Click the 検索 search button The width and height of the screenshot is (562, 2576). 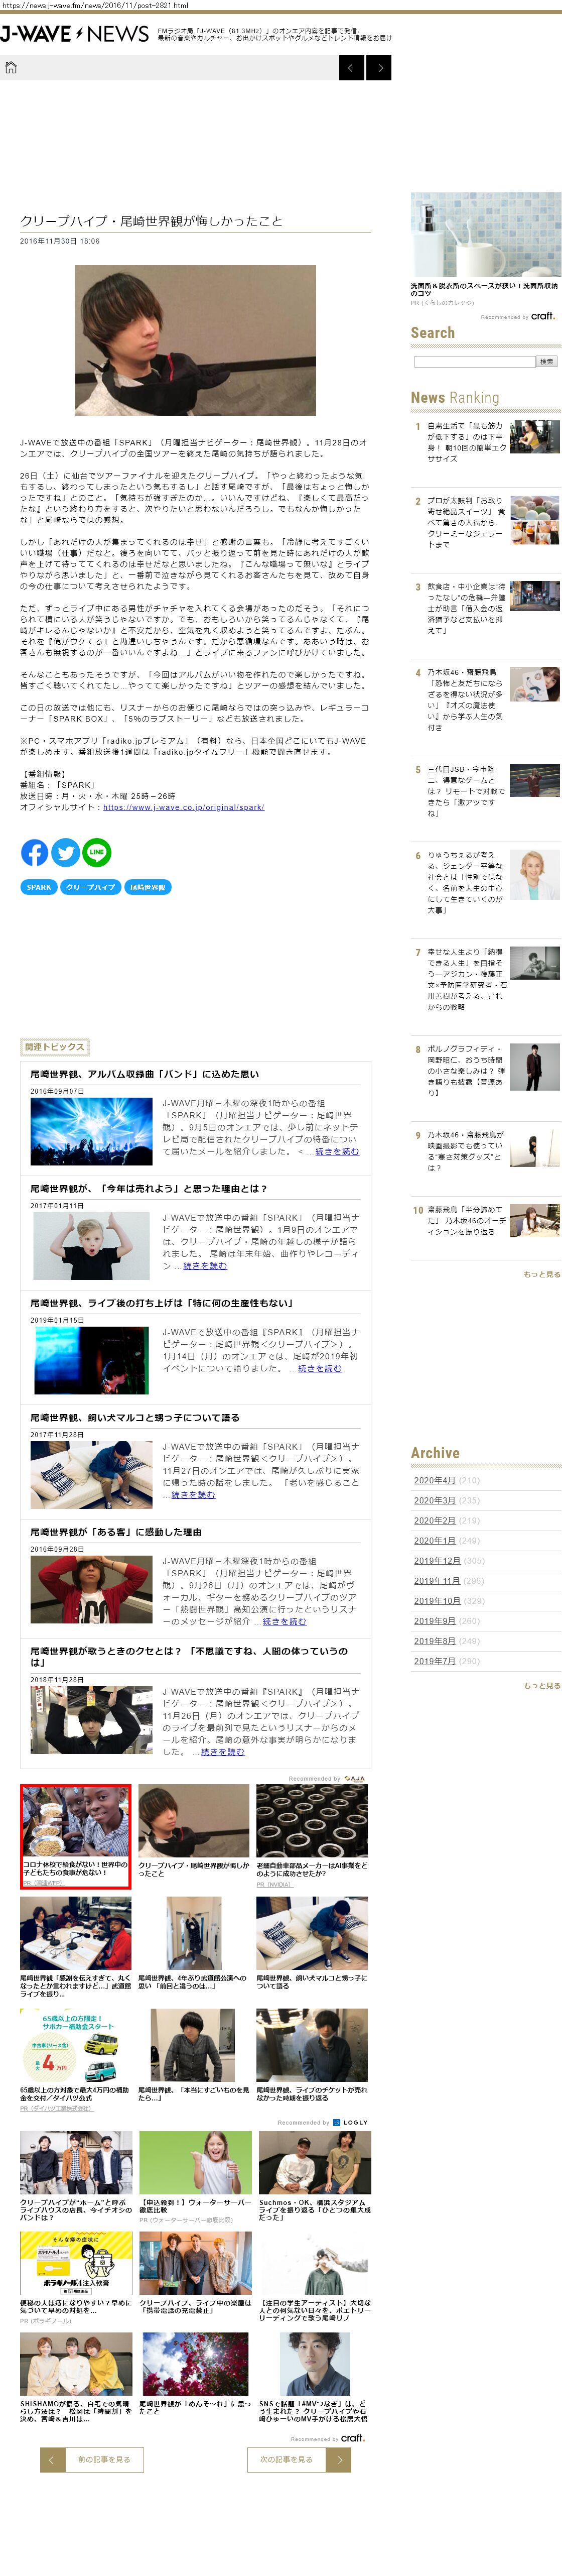pyautogui.click(x=546, y=362)
